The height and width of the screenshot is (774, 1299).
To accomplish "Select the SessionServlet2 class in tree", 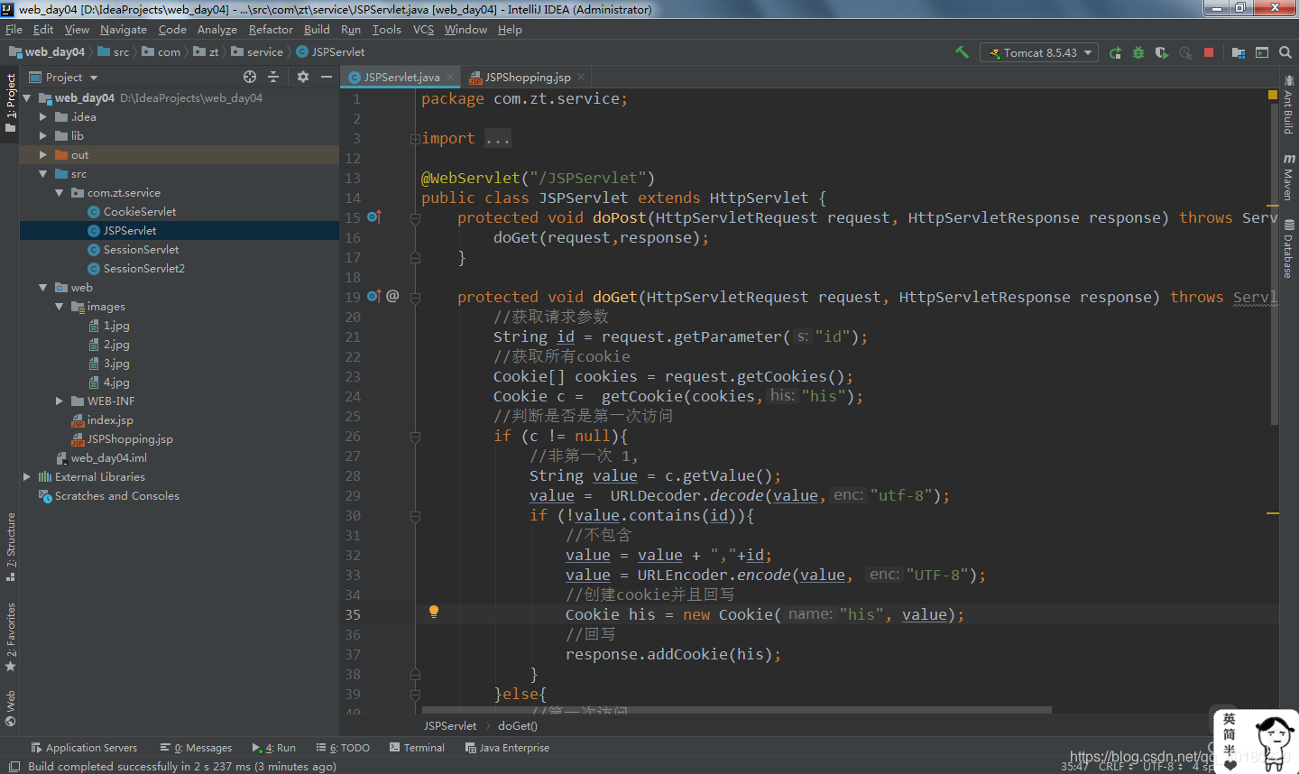I will click(143, 268).
